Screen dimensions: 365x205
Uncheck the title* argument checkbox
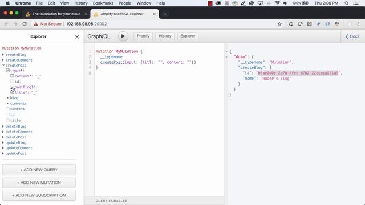pyautogui.click(x=13, y=92)
